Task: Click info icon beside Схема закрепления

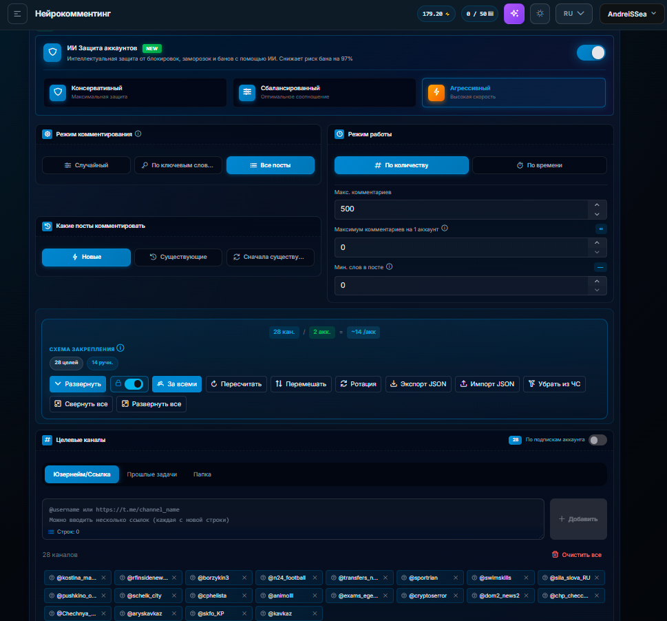Action: (120, 348)
